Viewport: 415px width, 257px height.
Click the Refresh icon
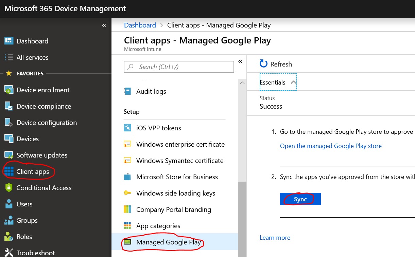click(263, 63)
